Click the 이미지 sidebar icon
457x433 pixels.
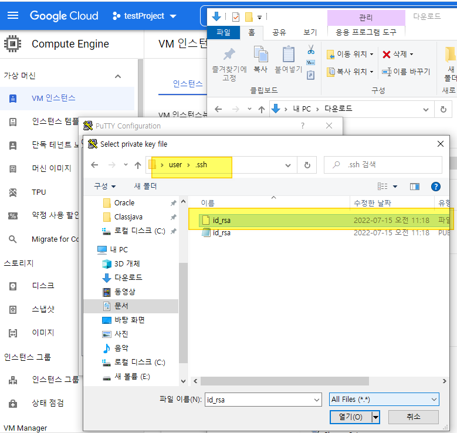pyautogui.click(x=13, y=333)
